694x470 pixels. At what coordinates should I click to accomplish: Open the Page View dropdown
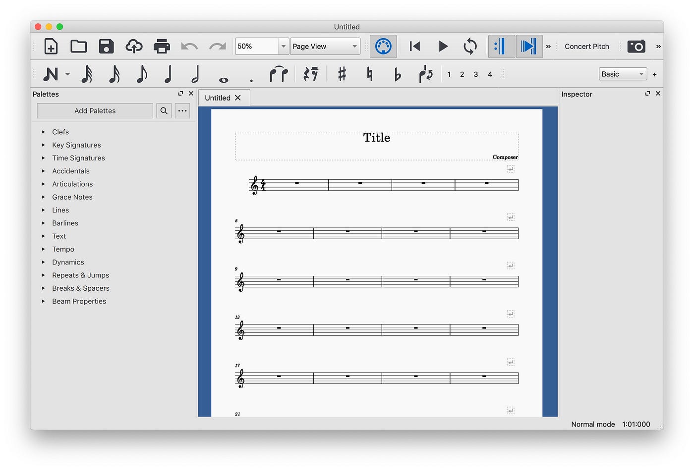tap(325, 46)
